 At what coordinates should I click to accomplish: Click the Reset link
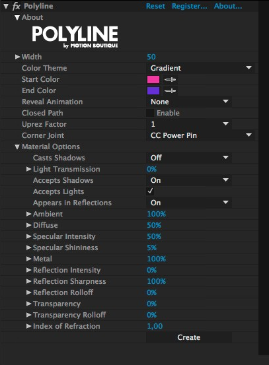(x=155, y=6)
